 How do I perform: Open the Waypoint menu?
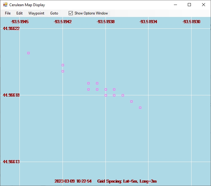(x=36, y=13)
